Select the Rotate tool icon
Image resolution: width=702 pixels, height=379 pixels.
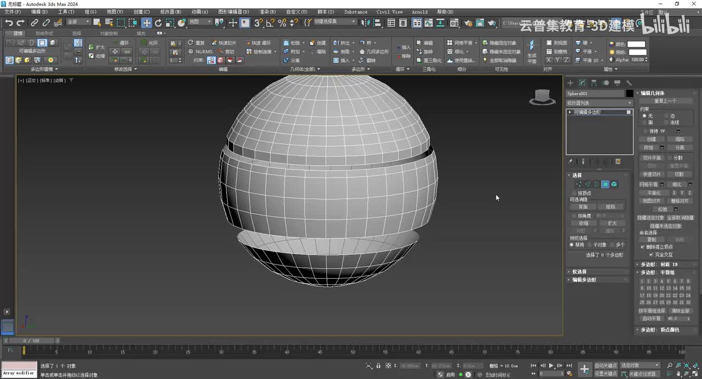(x=158, y=22)
